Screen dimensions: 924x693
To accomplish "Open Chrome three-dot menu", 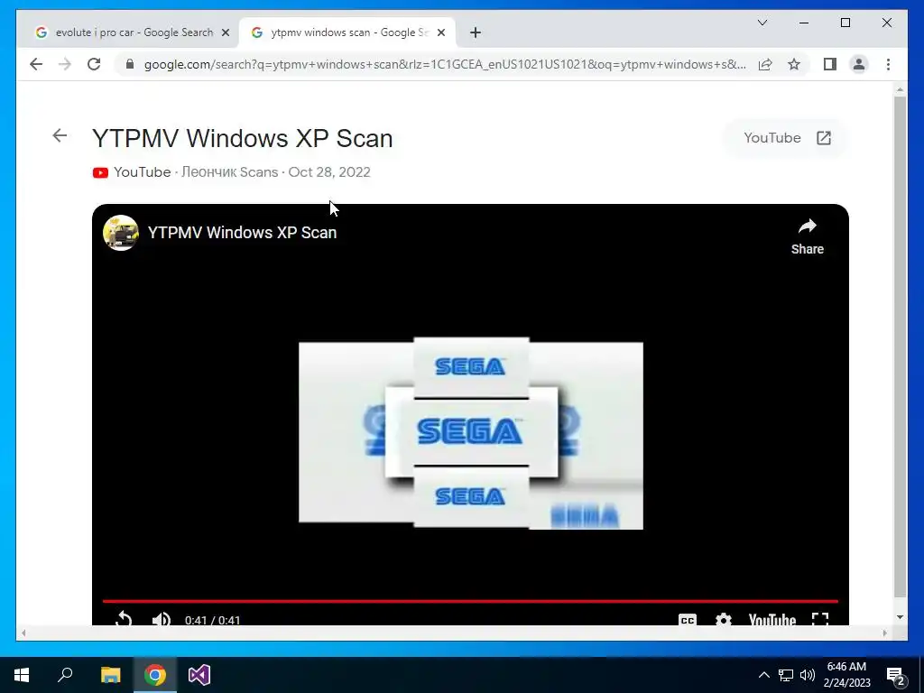I will (888, 64).
